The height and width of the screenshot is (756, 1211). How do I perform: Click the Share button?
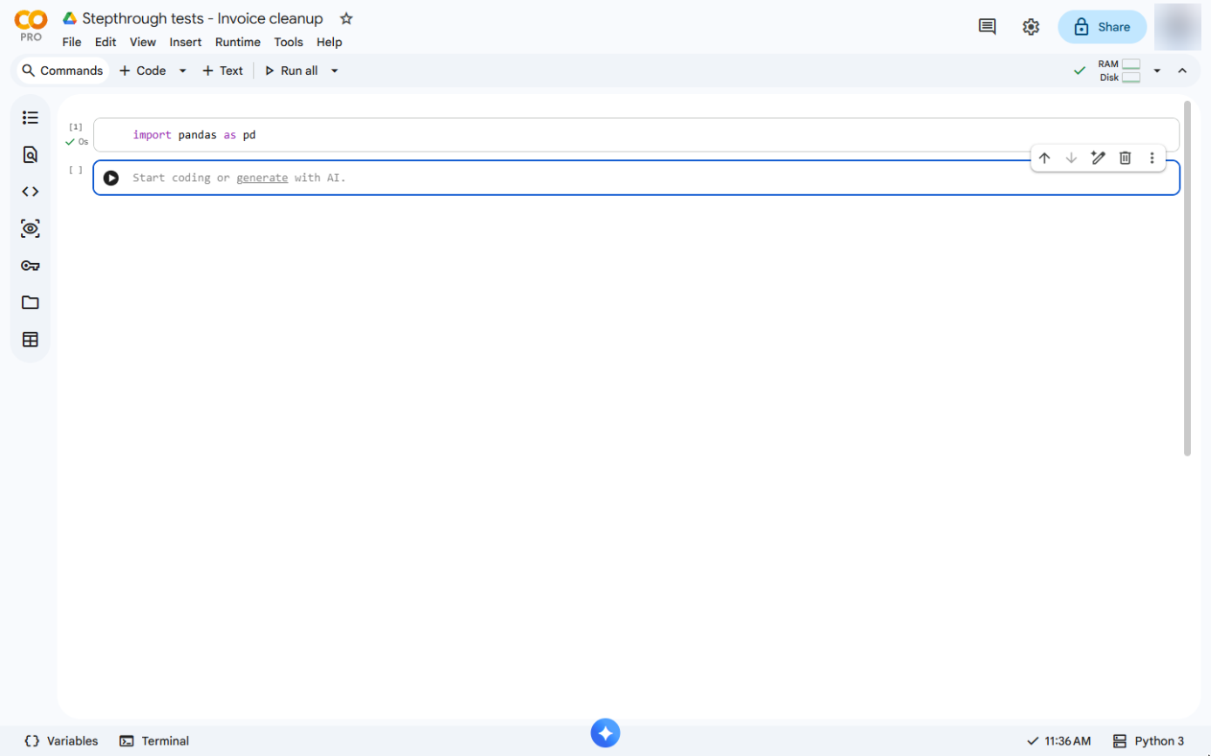(x=1102, y=27)
